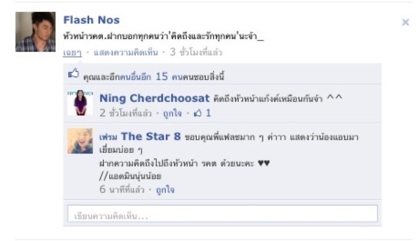
Task: Open Flash Nos profile picture
Action: tap(35, 32)
